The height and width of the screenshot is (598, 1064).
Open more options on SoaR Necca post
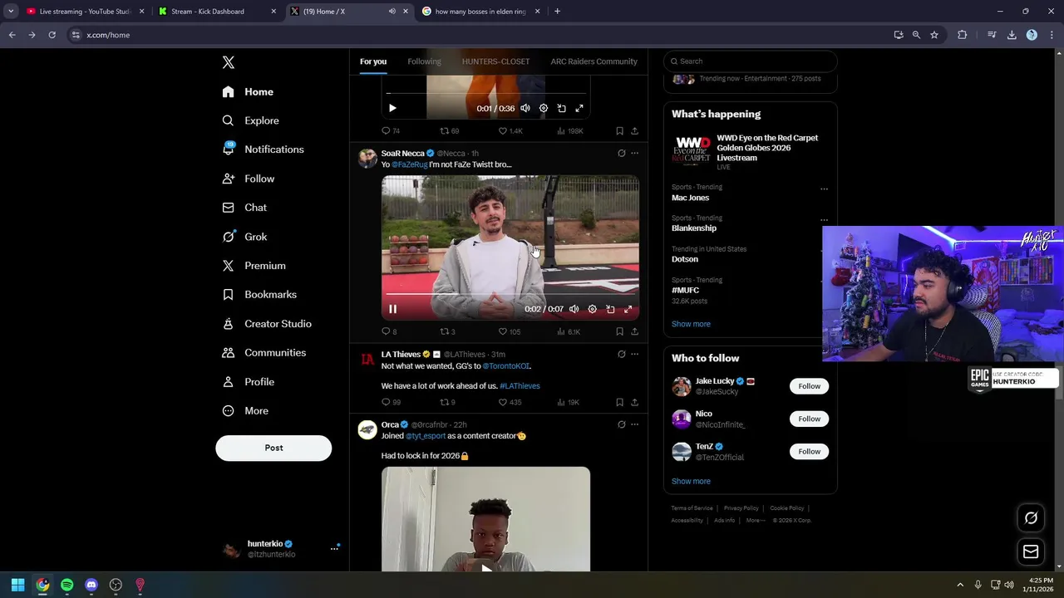634,153
